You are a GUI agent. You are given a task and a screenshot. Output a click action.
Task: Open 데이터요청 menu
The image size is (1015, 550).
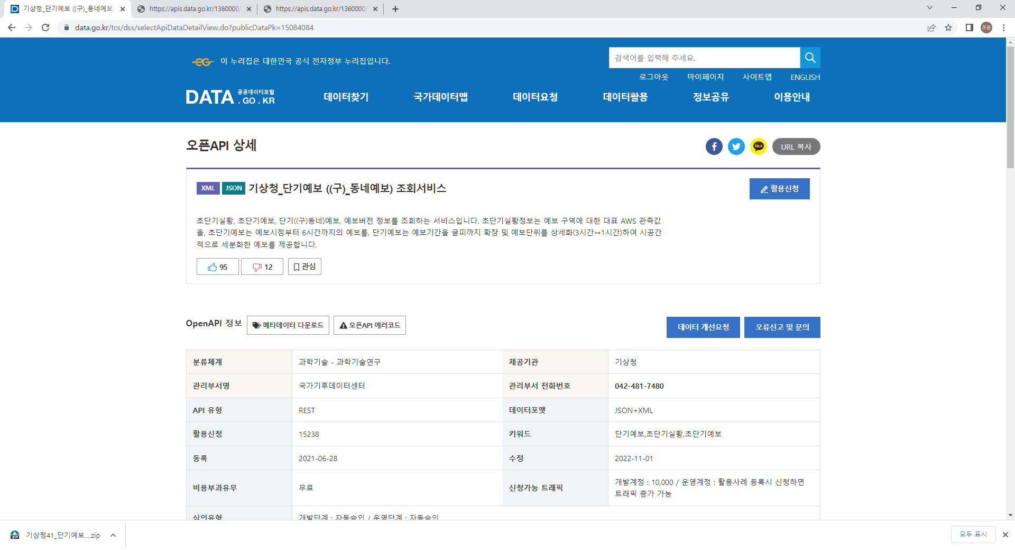click(536, 97)
